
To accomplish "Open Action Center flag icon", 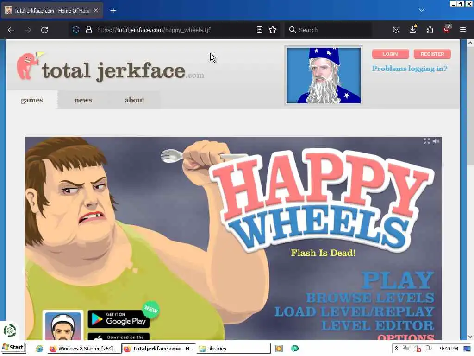I will tap(429, 349).
